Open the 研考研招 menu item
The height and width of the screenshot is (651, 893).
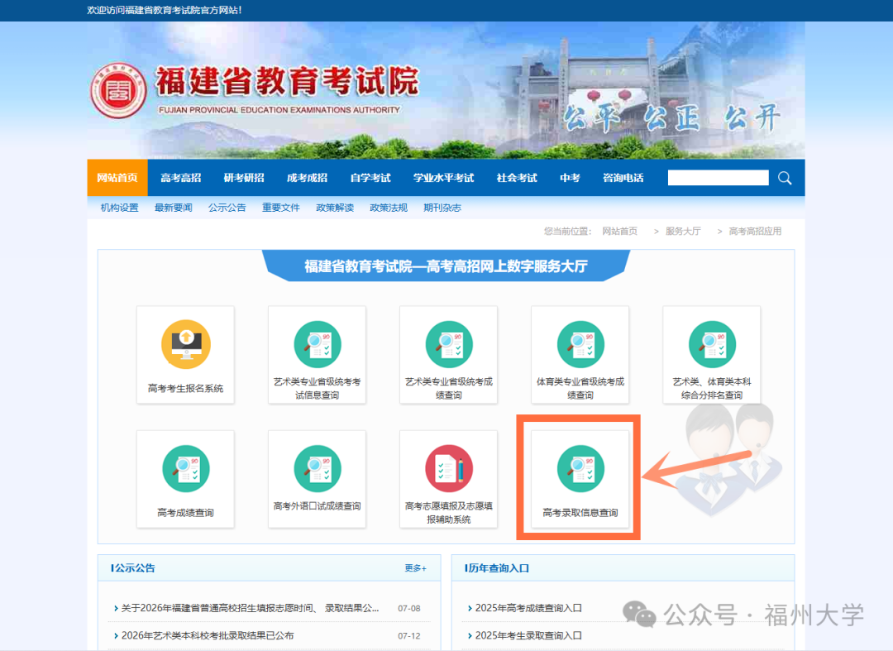[244, 178]
